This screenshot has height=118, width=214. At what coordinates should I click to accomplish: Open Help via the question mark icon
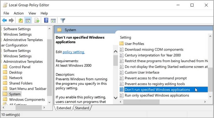tap(46, 20)
